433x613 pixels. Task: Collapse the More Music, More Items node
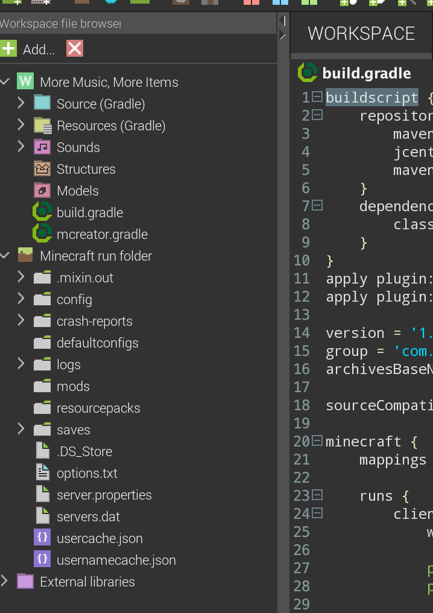(x=5, y=81)
